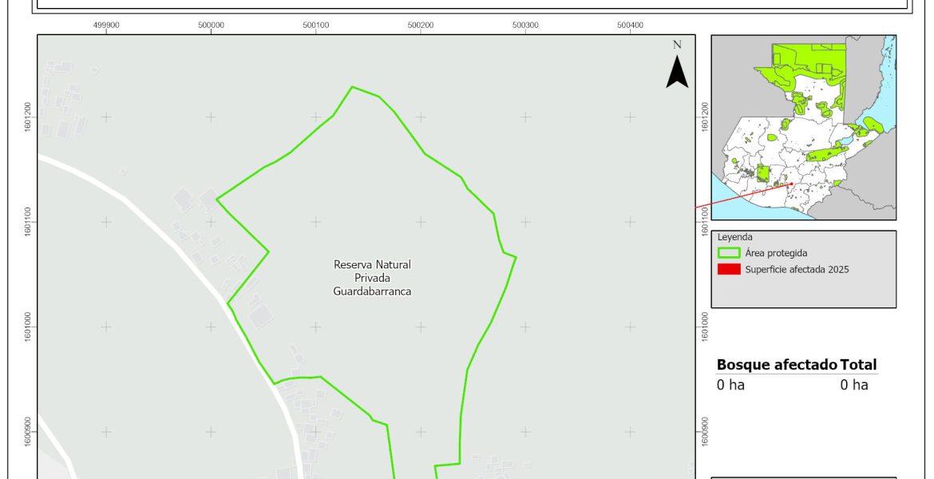The width and height of the screenshot is (934, 479).
Task: Click the Bosque afectado column header
Action: point(776,365)
